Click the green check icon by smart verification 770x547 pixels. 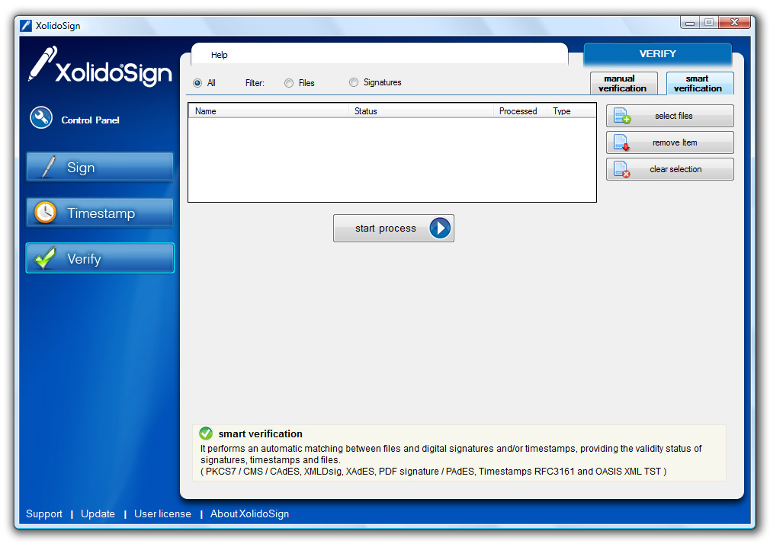tap(206, 433)
